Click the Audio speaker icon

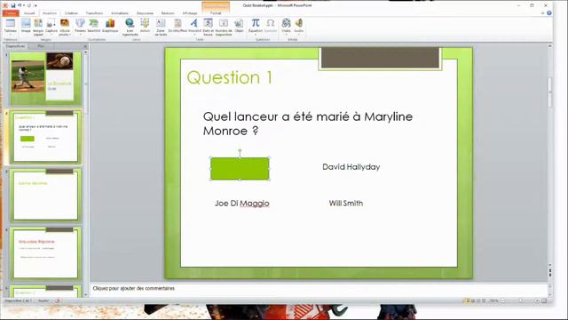298,23
